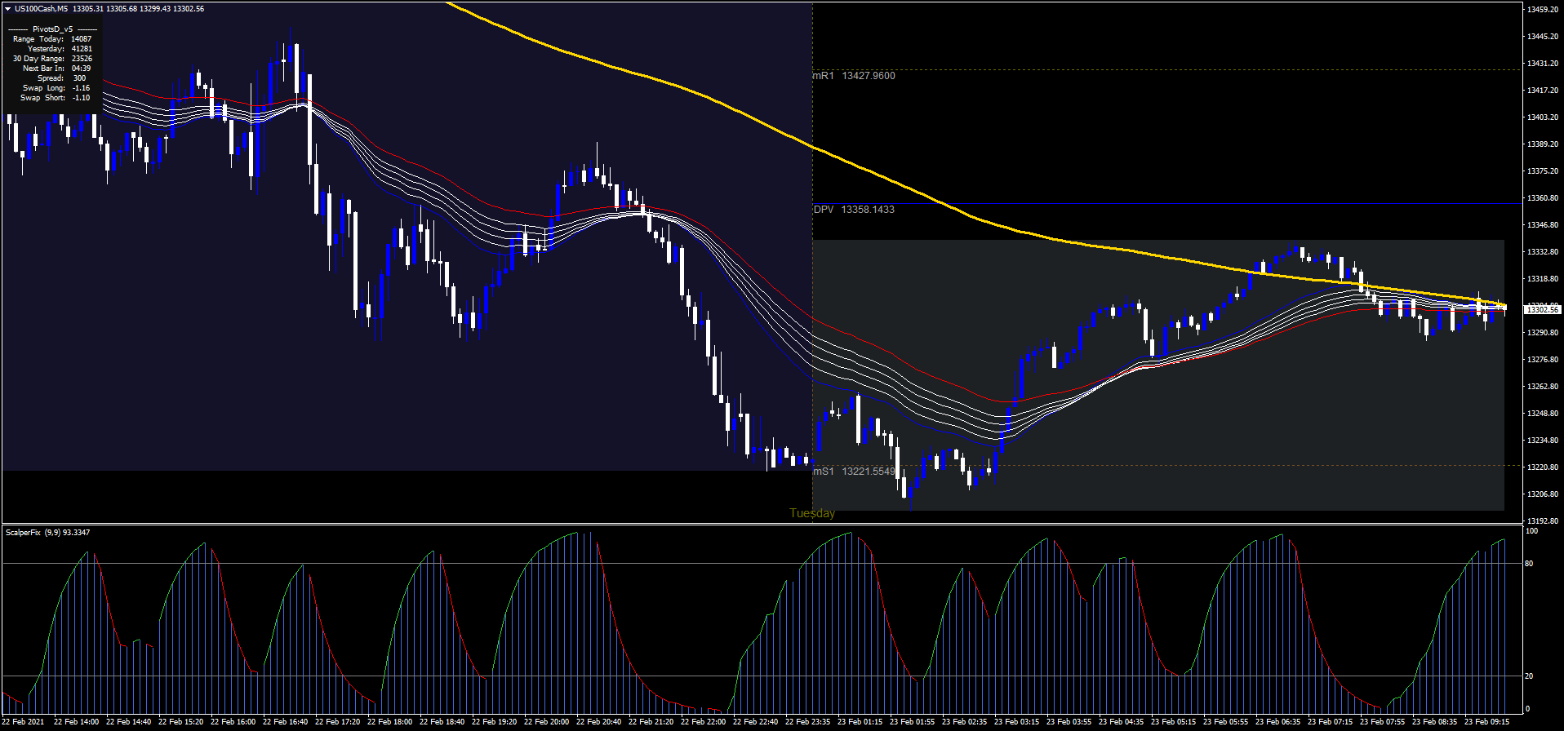Image resolution: width=1564 pixels, height=731 pixels.
Task: Click the Tuesday day separator label
Action: point(812,513)
